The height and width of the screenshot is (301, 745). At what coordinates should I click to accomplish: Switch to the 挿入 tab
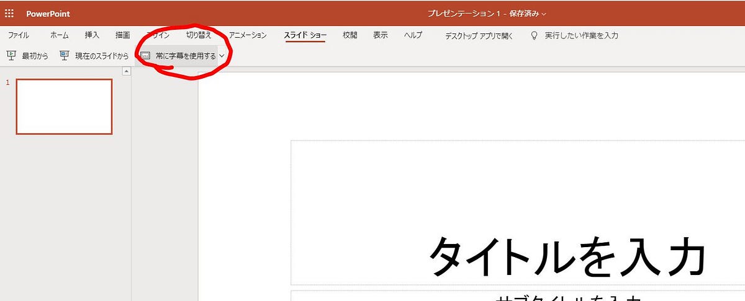tap(92, 35)
